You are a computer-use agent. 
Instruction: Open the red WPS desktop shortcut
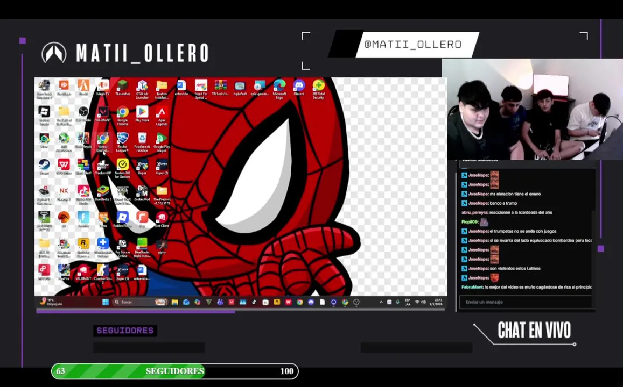[x=64, y=167]
